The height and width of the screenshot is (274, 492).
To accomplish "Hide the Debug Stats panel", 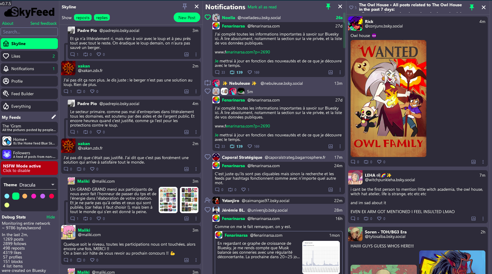I will (51, 217).
